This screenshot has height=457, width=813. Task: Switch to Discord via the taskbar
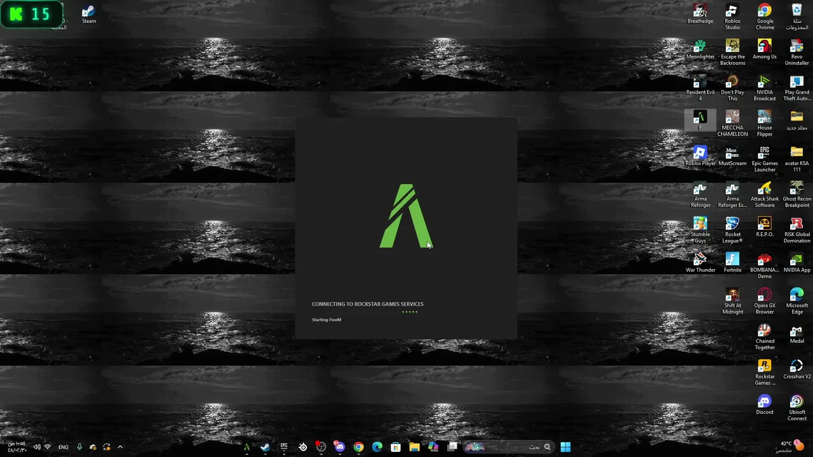click(x=340, y=447)
